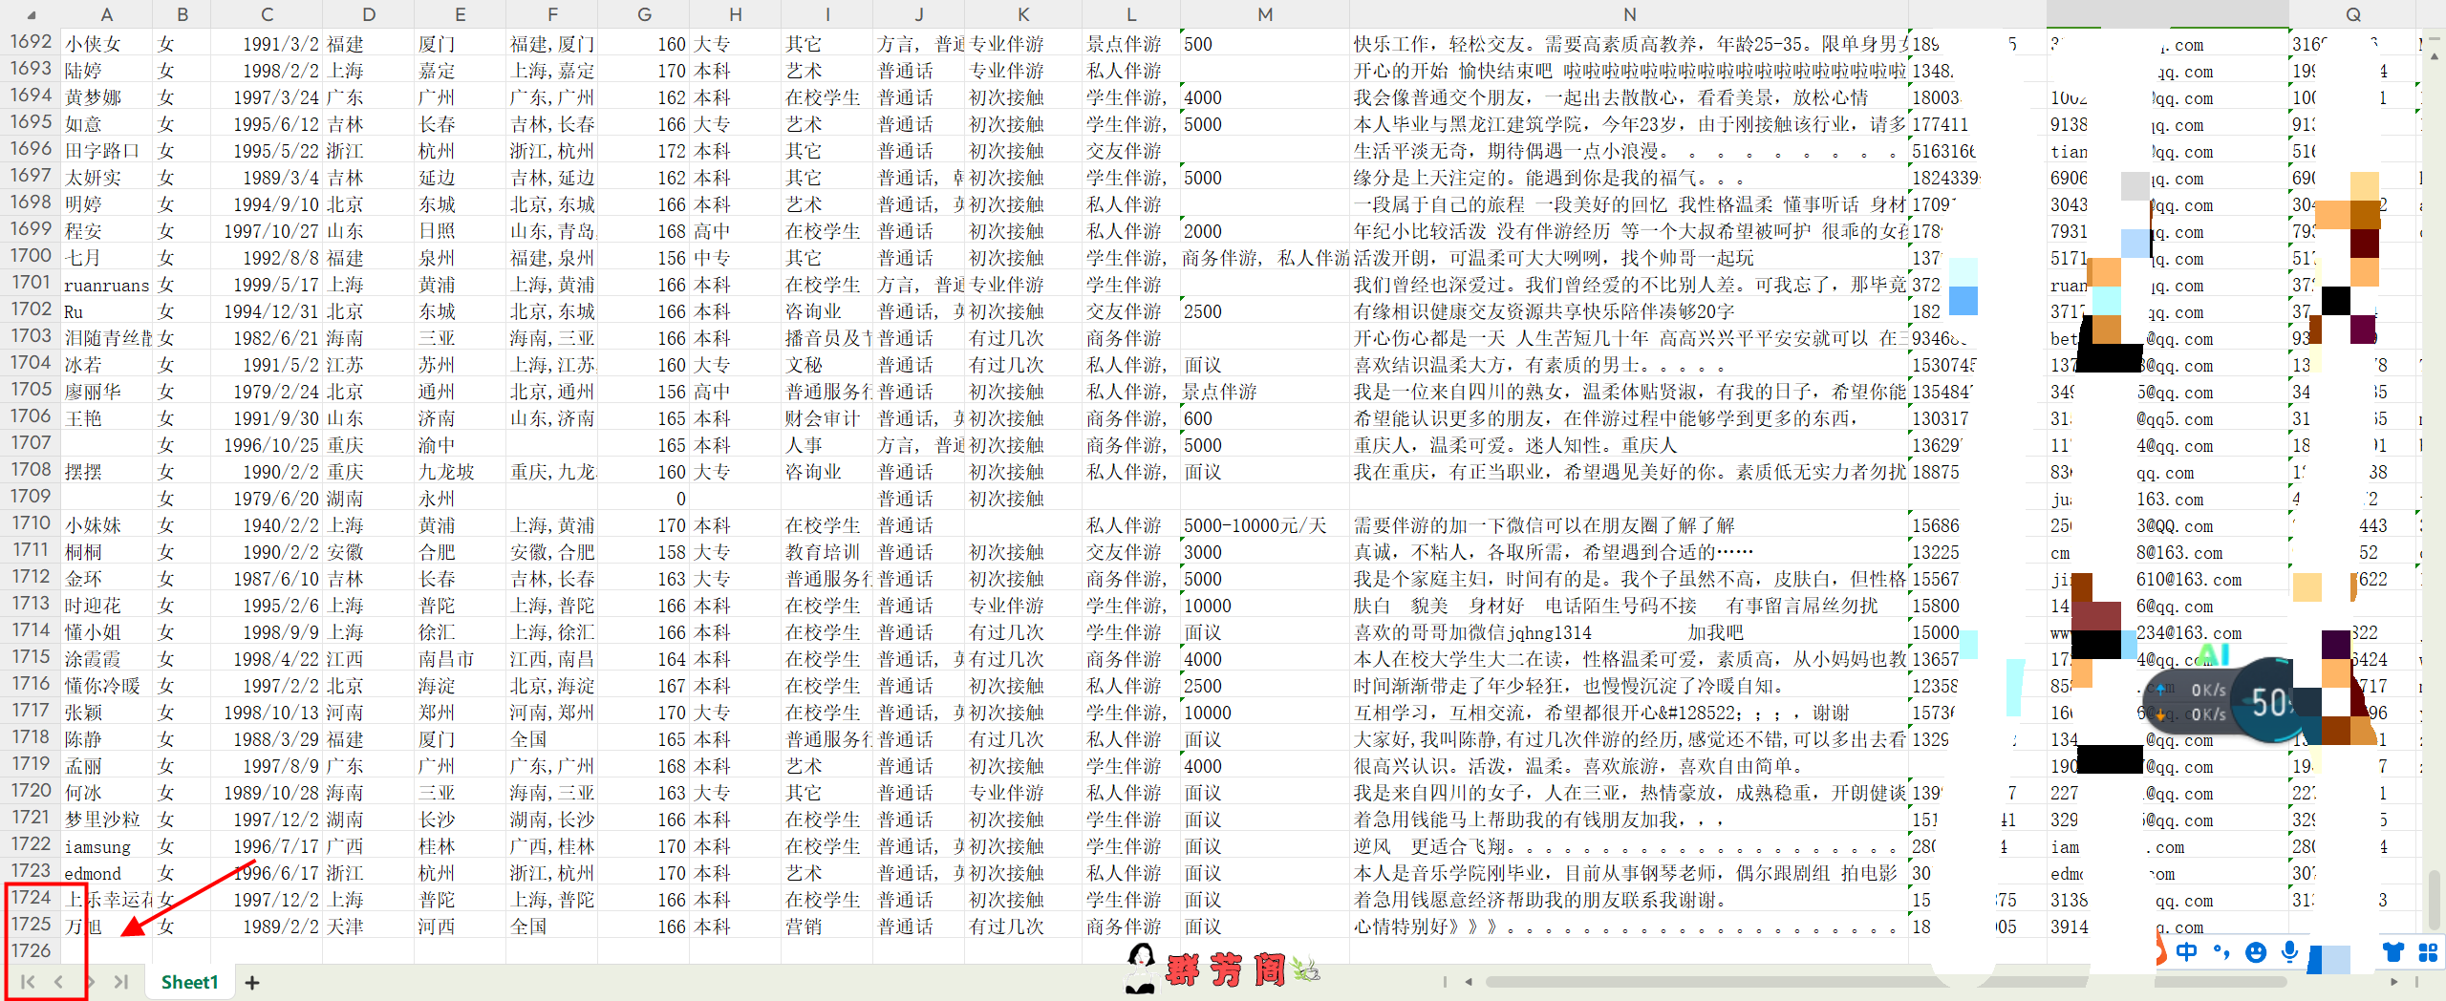Select cell with text 5000-10000元/天

pos(1265,525)
